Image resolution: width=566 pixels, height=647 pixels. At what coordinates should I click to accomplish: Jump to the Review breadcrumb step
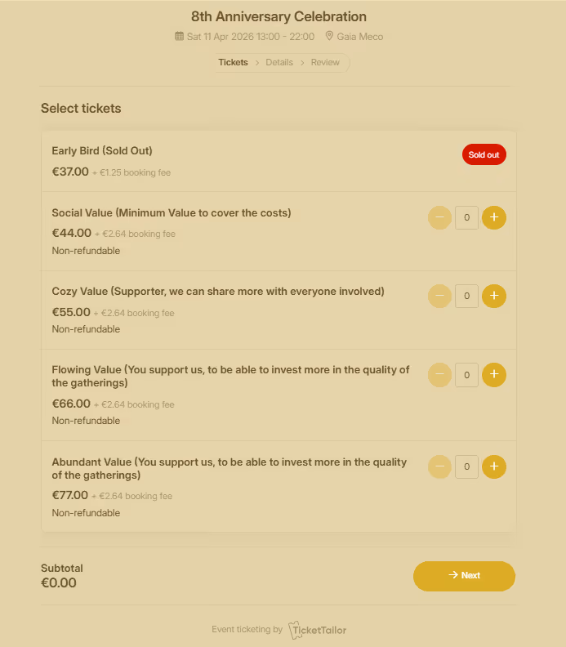(325, 62)
